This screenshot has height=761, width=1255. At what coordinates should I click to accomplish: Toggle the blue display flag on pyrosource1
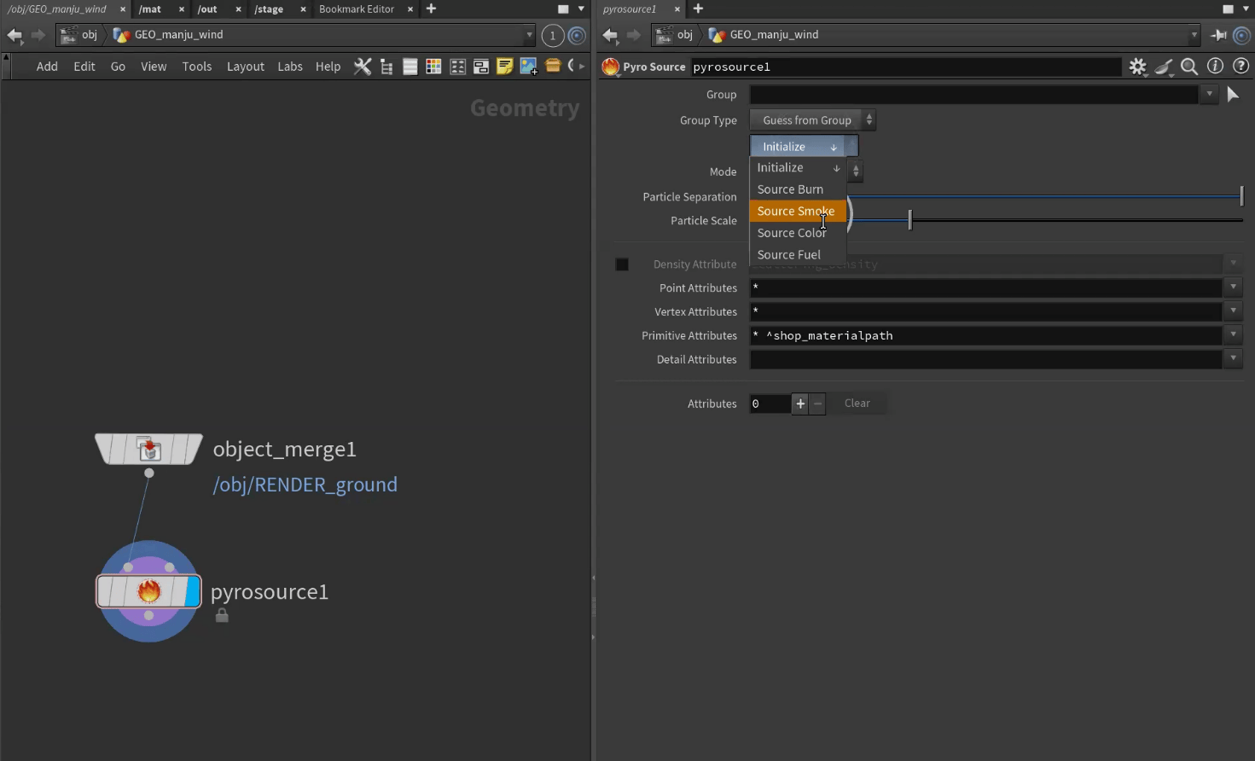tap(192, 591)
